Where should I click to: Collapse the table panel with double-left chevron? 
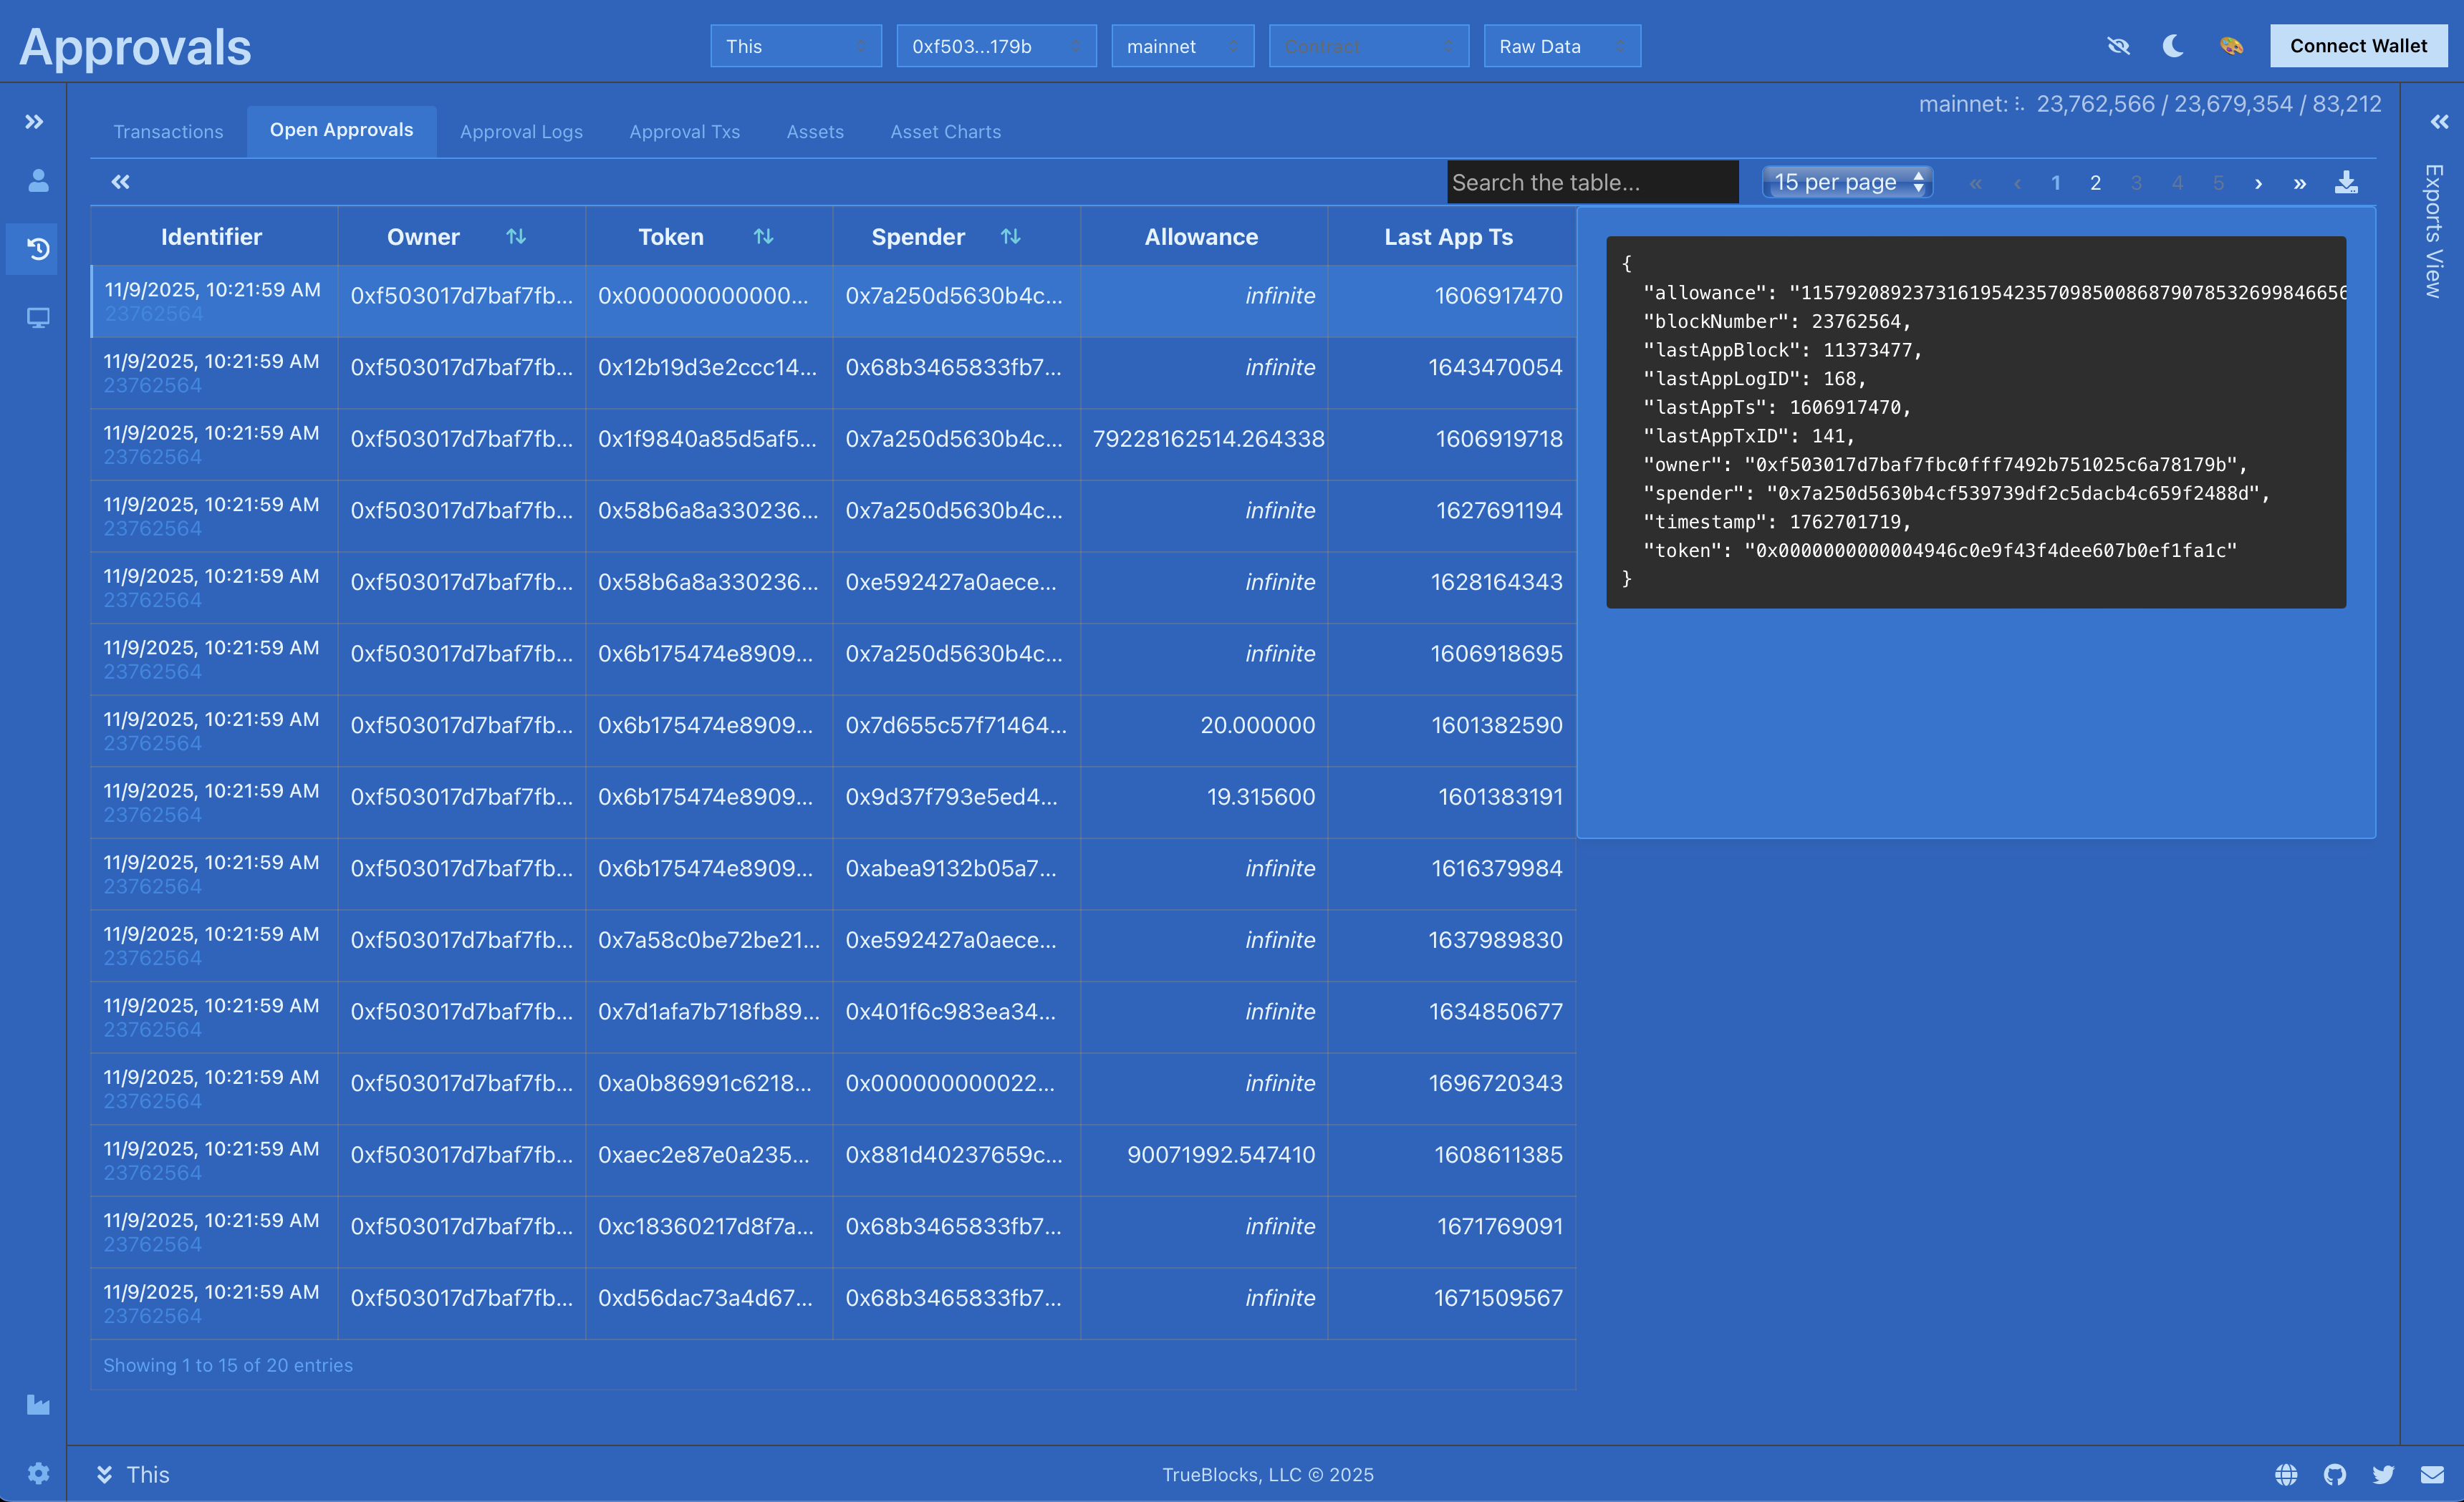point(120,182)
